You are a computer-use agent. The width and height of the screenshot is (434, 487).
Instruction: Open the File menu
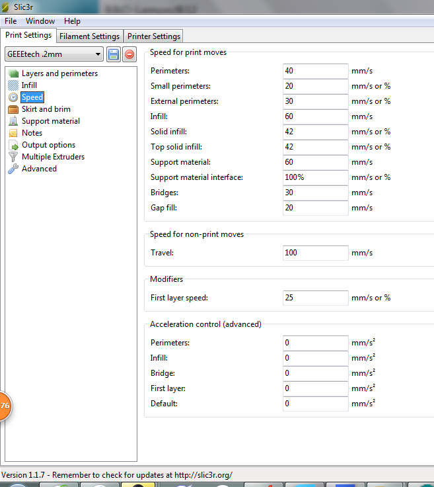click(11, 21)
